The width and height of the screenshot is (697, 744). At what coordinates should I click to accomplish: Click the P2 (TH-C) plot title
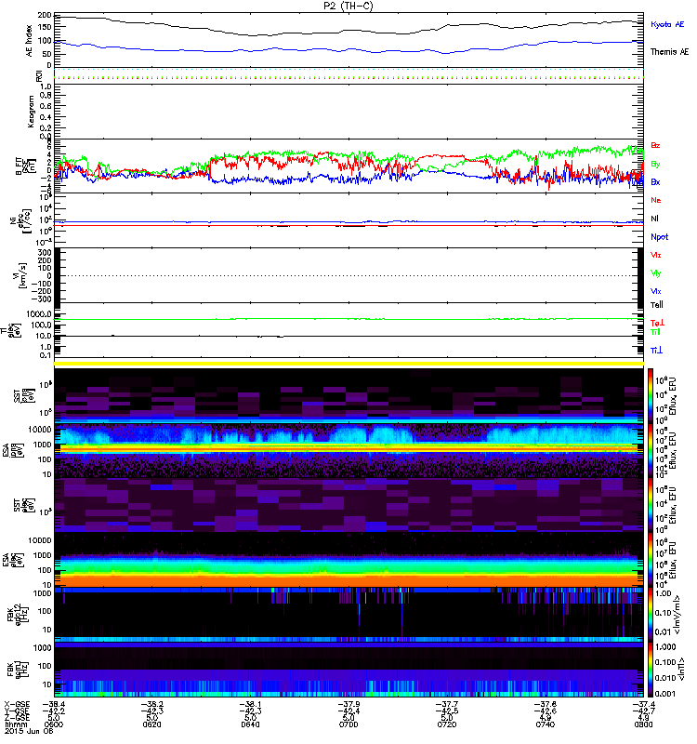[x=348, y=6]
